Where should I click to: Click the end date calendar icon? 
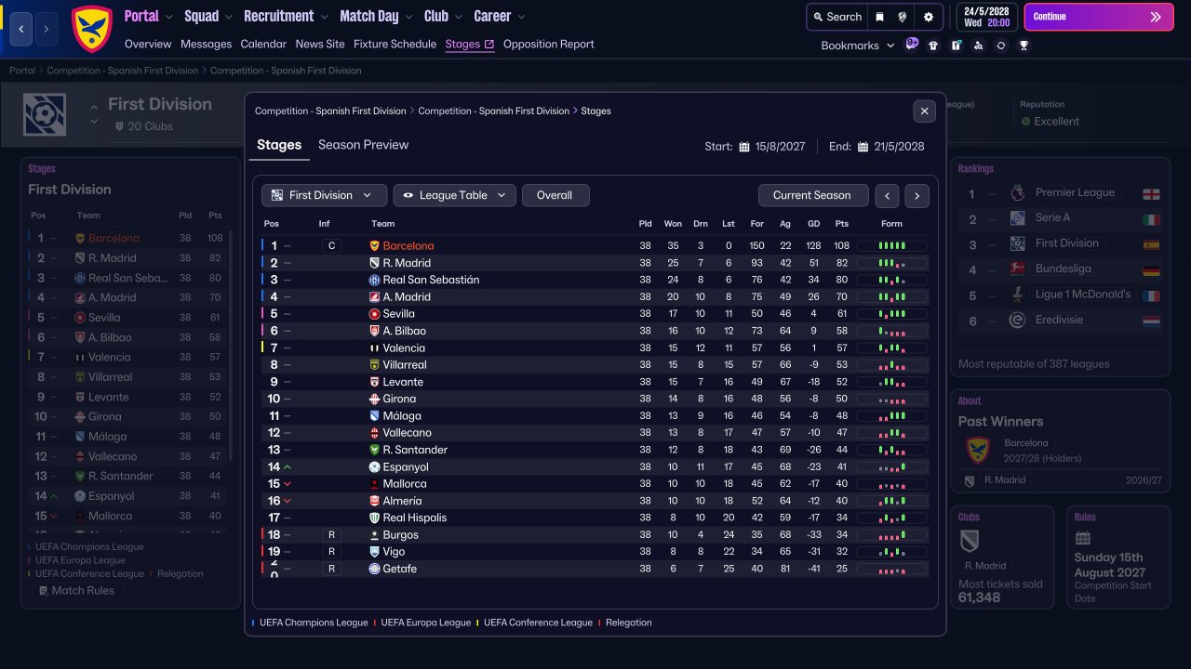click(863, 147)
